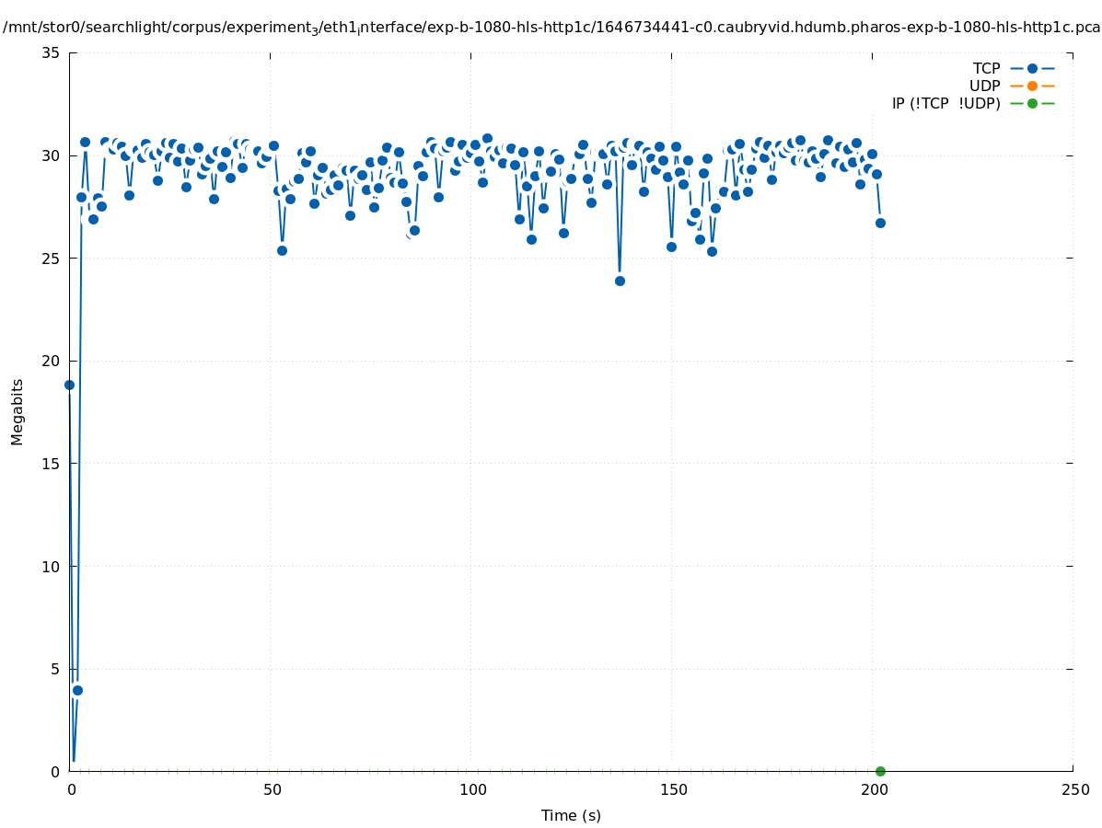The width and height of the screenshot is (1102, 828).
Task: Click the pcap file path title
Action: pyautogui.click(x=551, y=28)
